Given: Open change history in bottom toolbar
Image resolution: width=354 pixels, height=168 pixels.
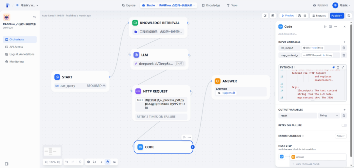Looking at the screenshot, I should point(80,162).
